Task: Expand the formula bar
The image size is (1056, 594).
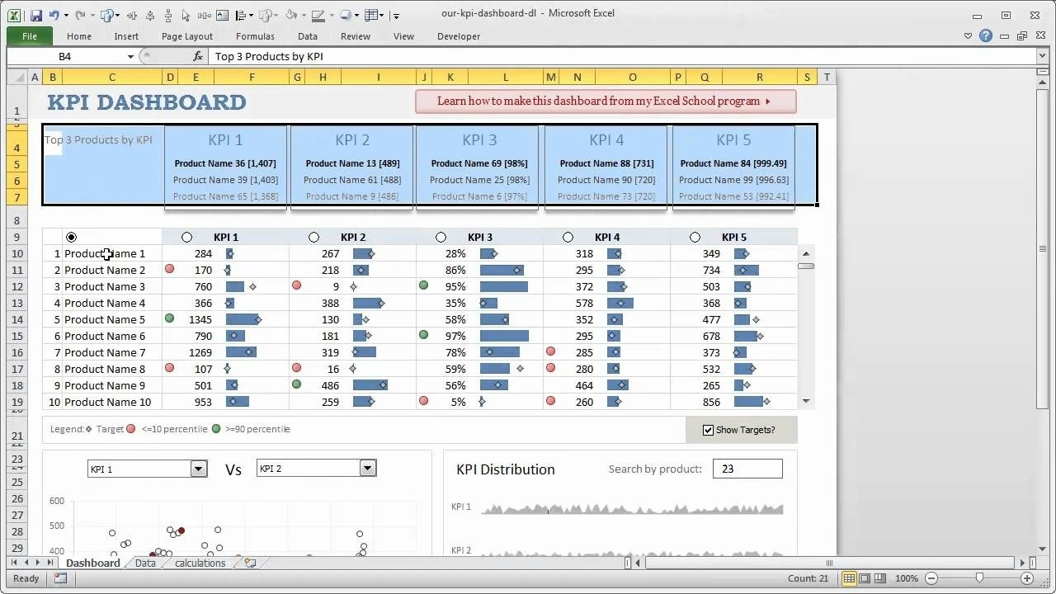Action: point(1042,56)
